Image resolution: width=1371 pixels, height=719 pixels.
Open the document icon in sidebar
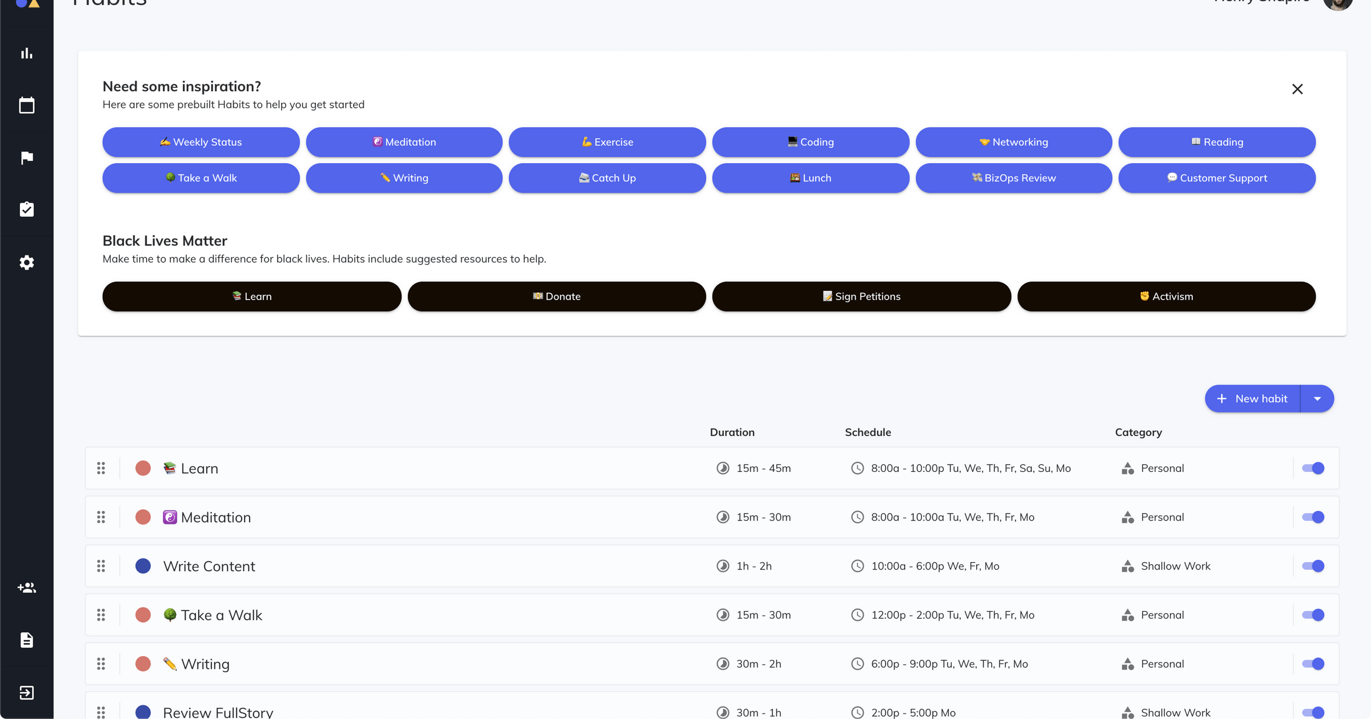coord(27,640)
